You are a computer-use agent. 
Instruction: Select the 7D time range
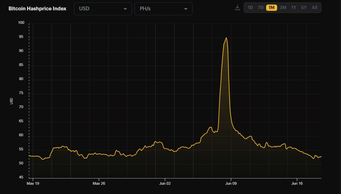(261, 7)
